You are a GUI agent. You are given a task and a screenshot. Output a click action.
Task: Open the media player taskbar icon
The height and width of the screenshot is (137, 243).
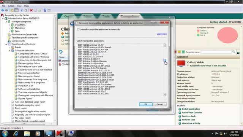(x=38, y=134)
